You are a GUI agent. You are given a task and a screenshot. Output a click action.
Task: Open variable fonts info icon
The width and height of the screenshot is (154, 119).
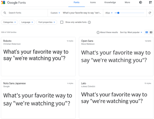[89, 22]
